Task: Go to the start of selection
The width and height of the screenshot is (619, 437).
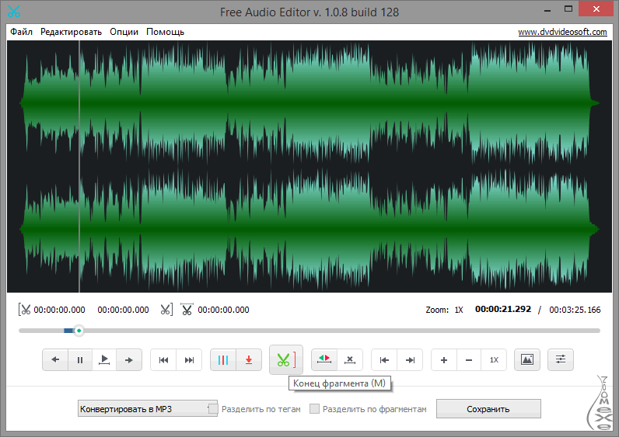Action: (x=384, y=359)
